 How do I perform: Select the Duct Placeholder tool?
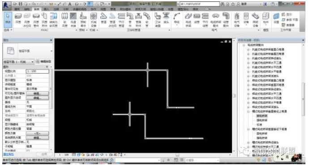27,20
